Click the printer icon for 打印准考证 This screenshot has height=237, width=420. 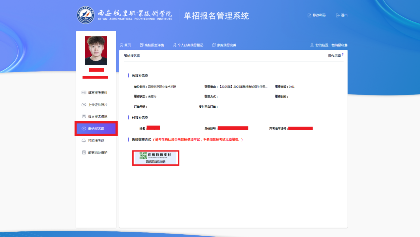tap(84, 141)
